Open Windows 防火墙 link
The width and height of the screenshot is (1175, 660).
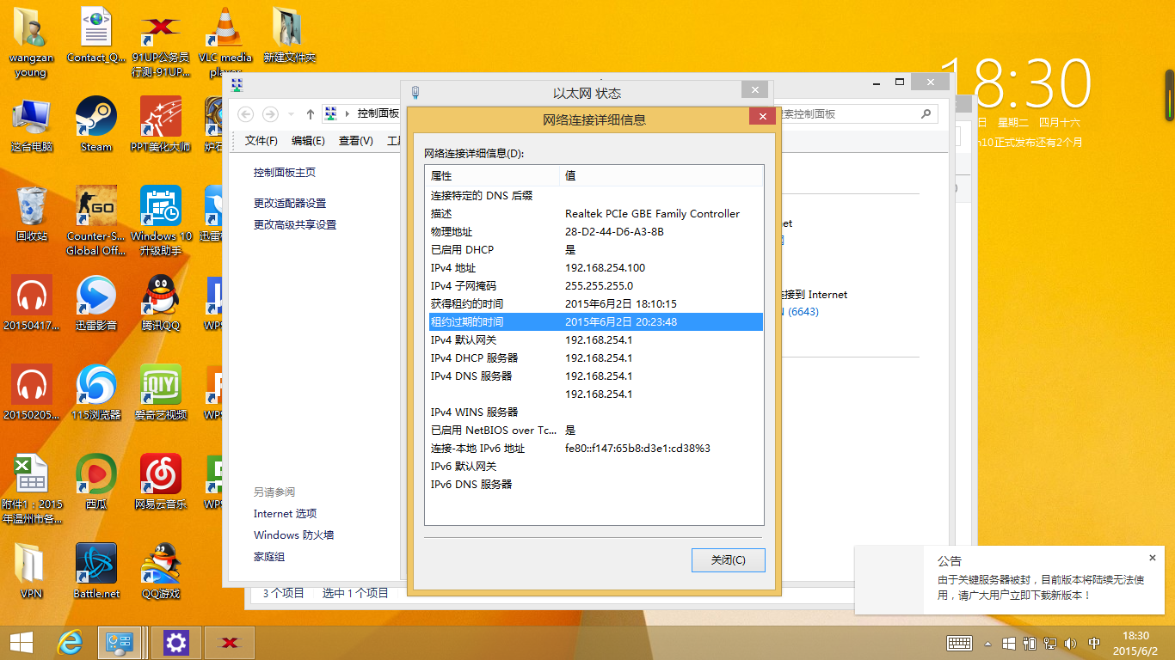pos(293,535)
